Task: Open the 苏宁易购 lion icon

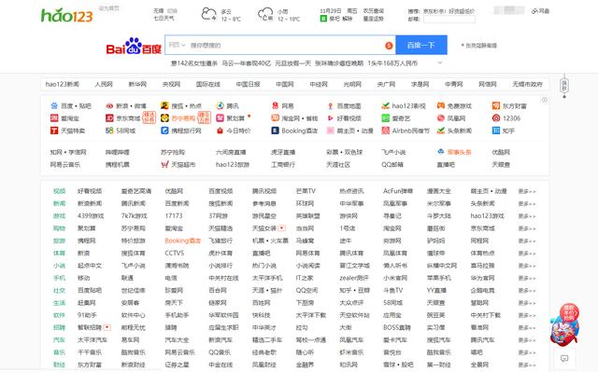Action: [x=164, y=118]
